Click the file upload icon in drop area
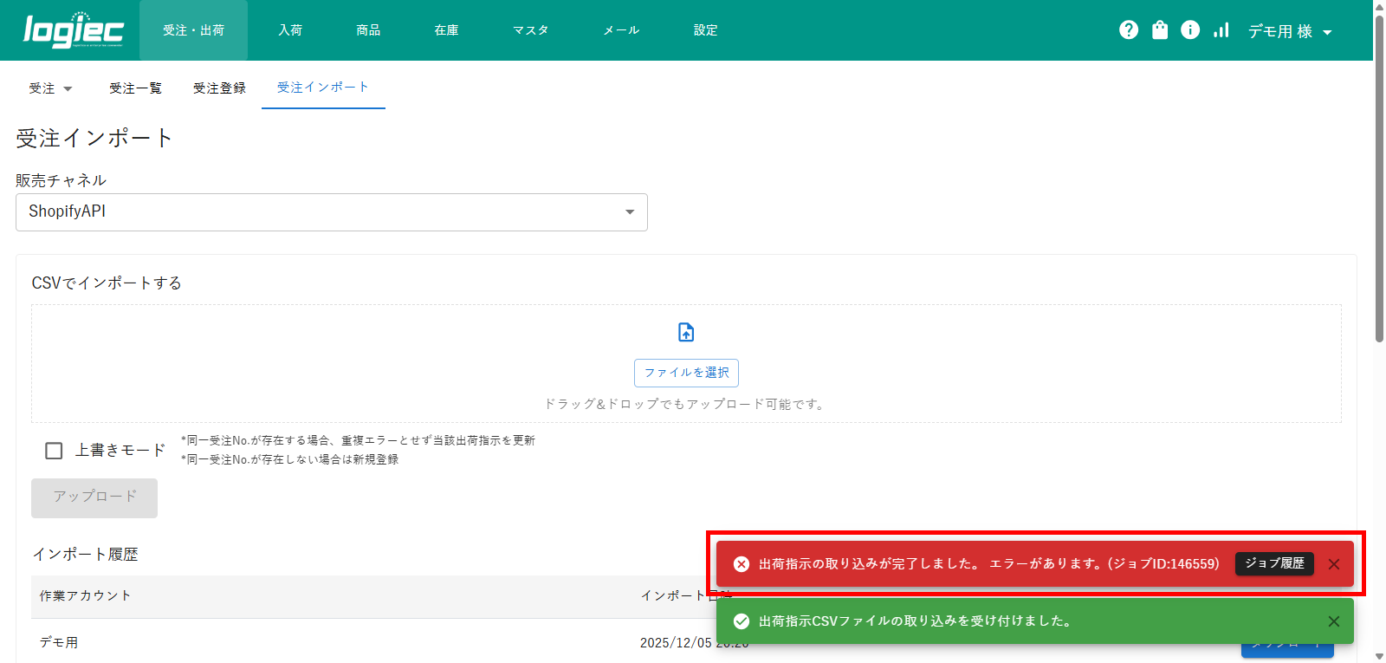This screenshot has width=1386, height=663. (x=686, y=332)
